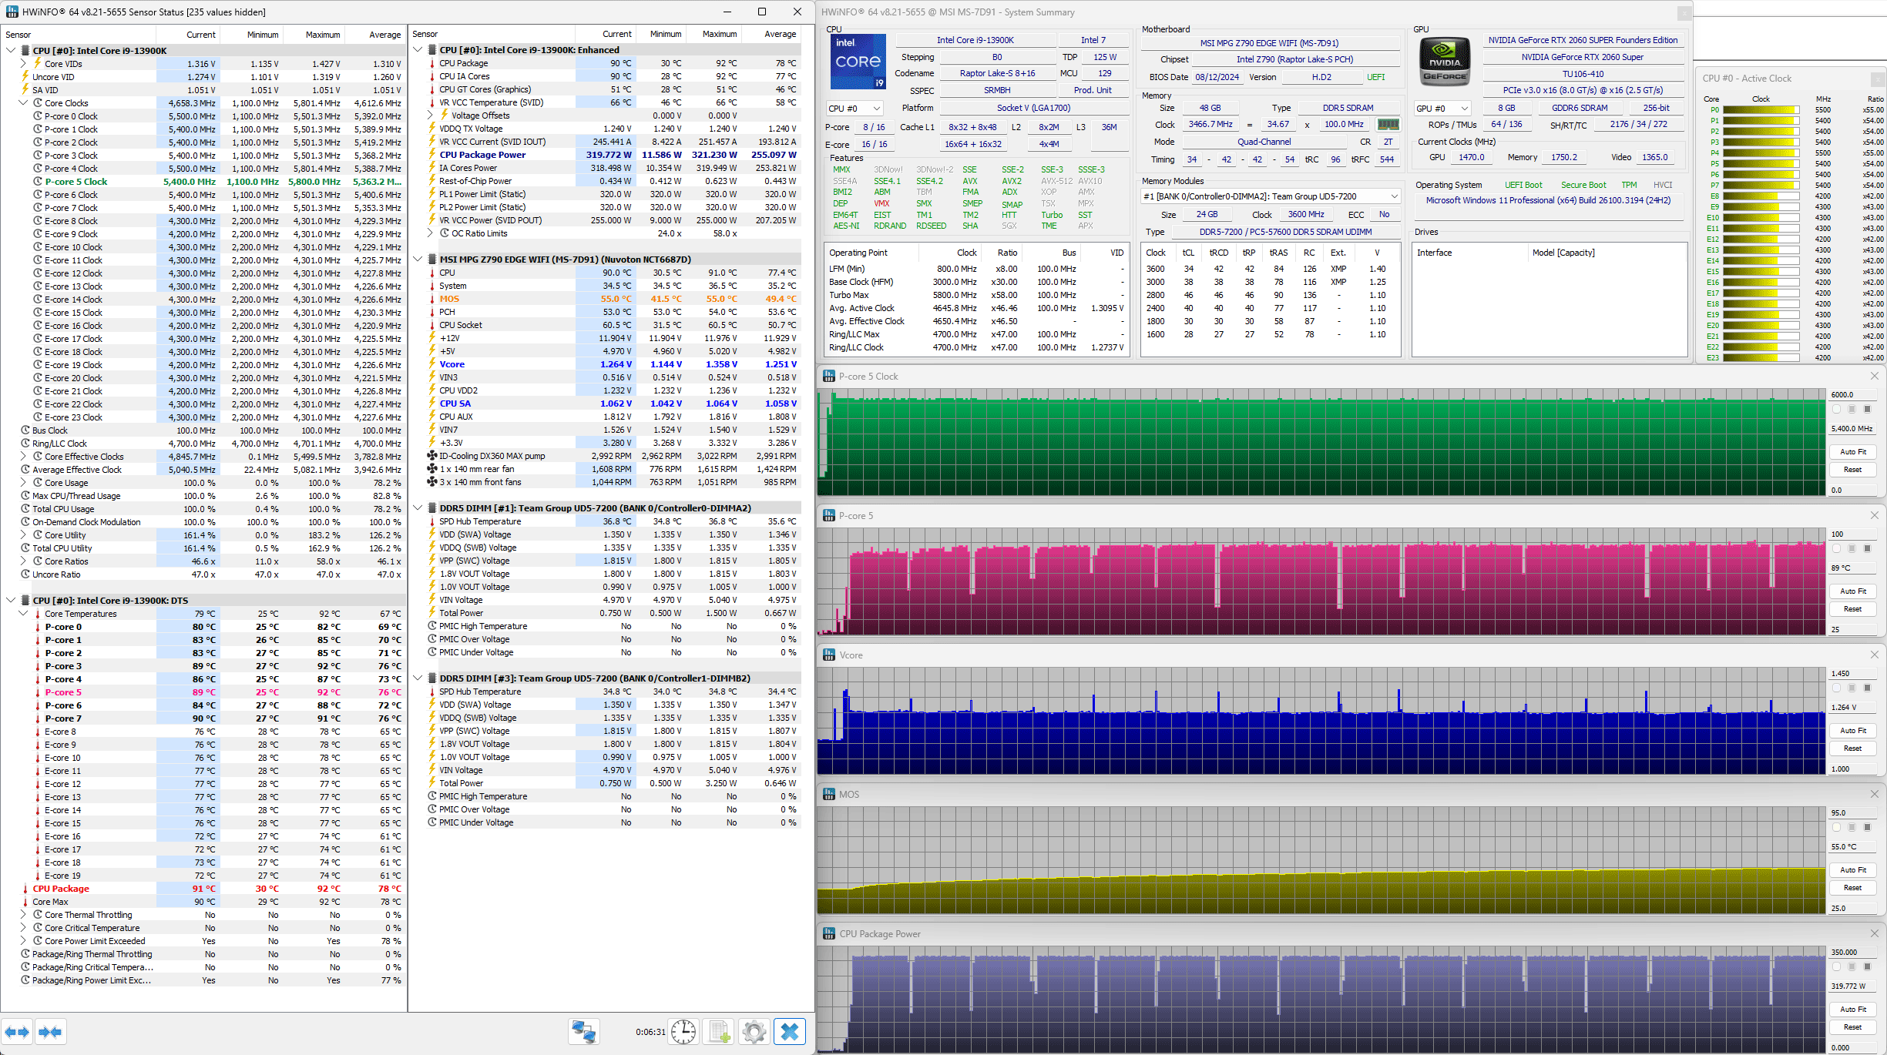Close the MOS graph window

[x=1875, y=794]
